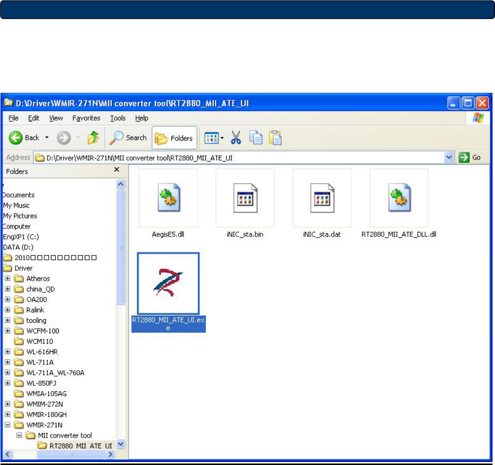495x465 pixels.
Task: Expand the WMIM-272N folder
Action: [x=7, y=404]
